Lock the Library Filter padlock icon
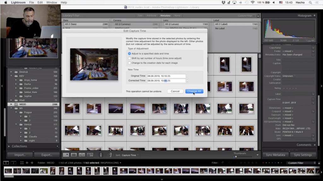 258,16
